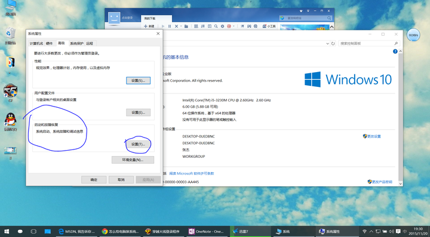
Task: Click the taskbar clock showing 19:30
Action: (418, 231)
